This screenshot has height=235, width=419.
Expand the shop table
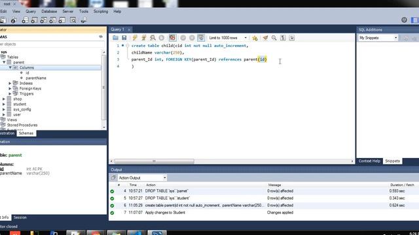pyautogui.click(x=4, y=99)
